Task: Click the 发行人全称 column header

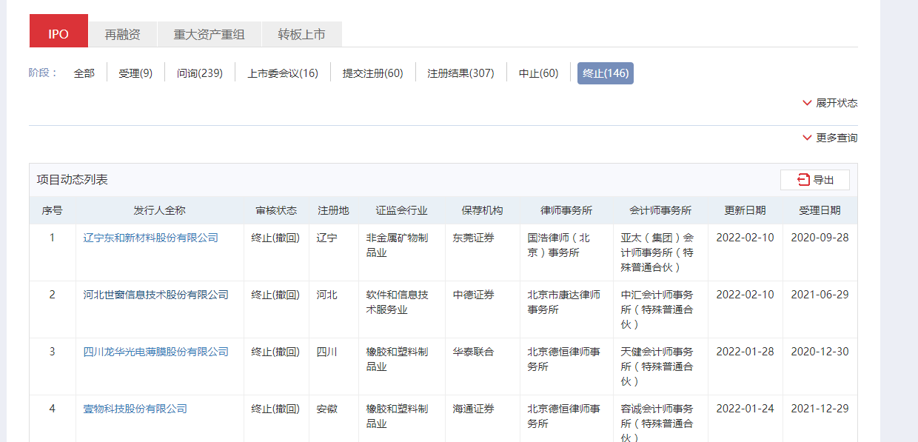Action: 160,210
